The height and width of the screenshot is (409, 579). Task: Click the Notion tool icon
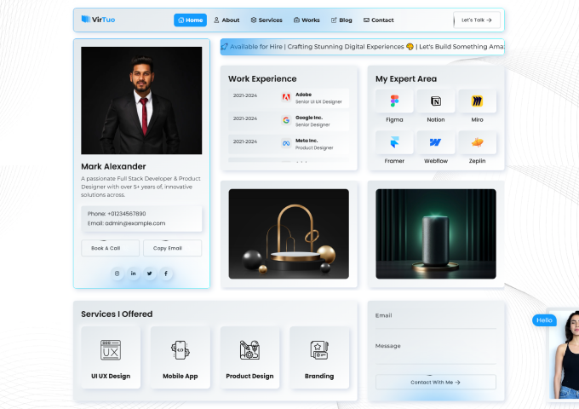436,101
